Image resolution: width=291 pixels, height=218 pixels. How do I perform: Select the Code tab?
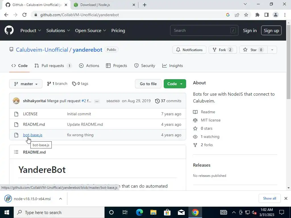pyautogui.click(x=19, y=66)
